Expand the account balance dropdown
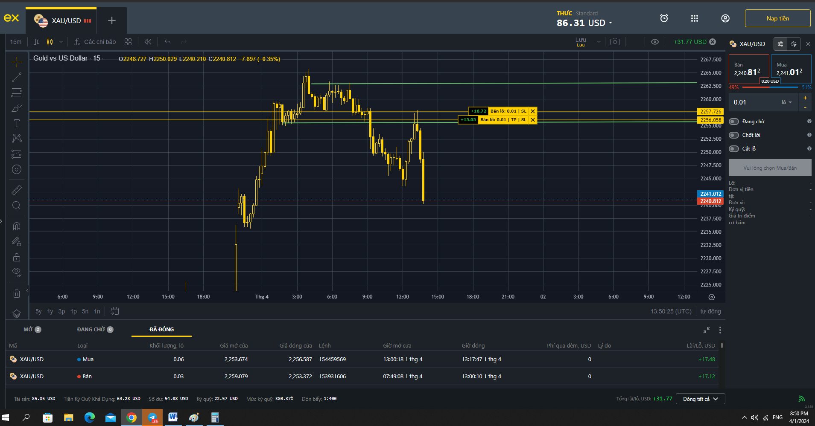 click(611, 23)
